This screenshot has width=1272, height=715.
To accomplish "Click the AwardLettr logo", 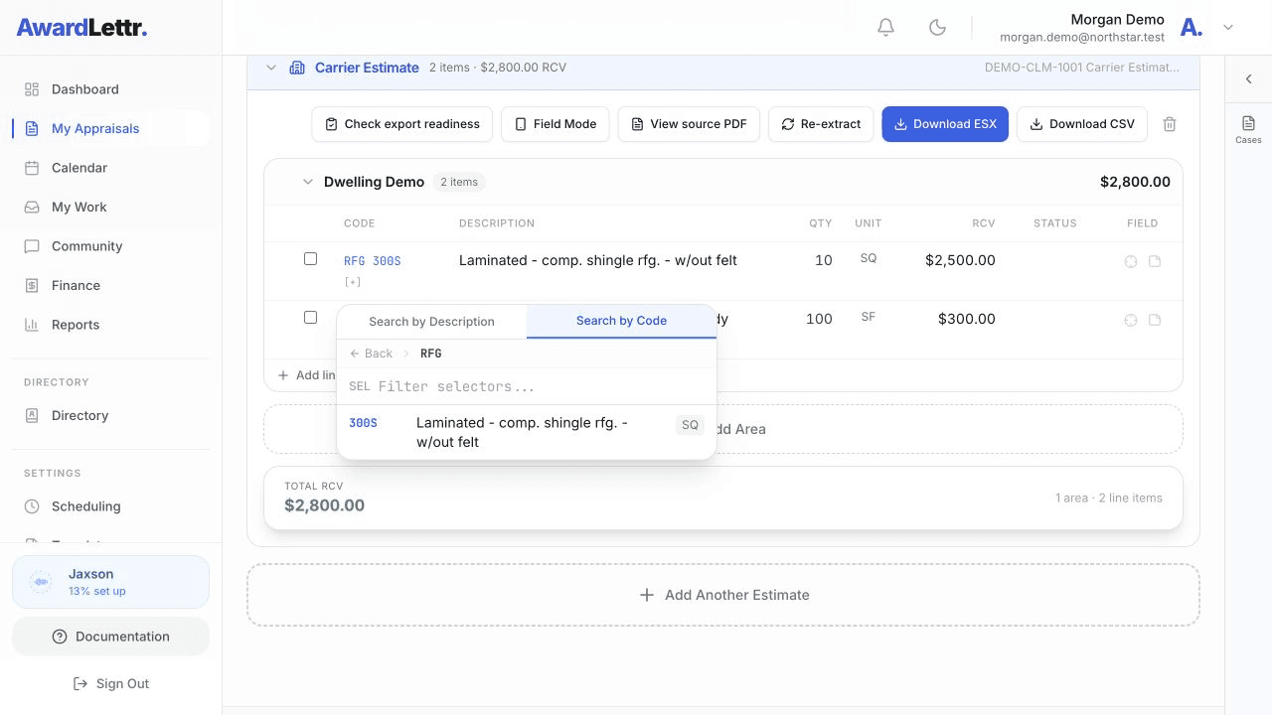I will point(81,28).
